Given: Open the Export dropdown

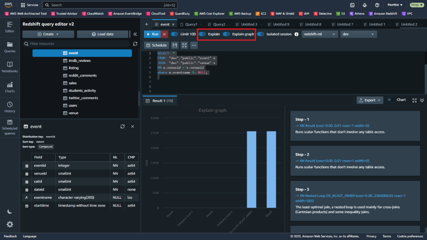Looking at the screenshot, I should [370, 100].
